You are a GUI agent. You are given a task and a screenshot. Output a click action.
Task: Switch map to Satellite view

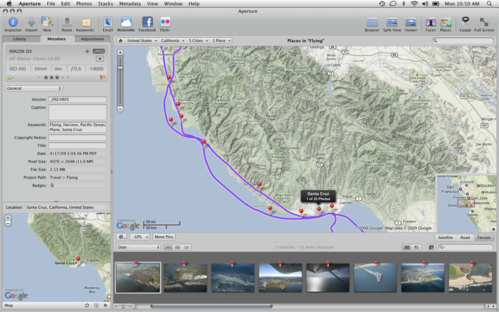445,237
